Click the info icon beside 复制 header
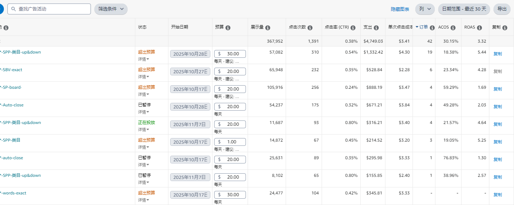514x205 pixels. pyautogui.click(x=505, y=28)
